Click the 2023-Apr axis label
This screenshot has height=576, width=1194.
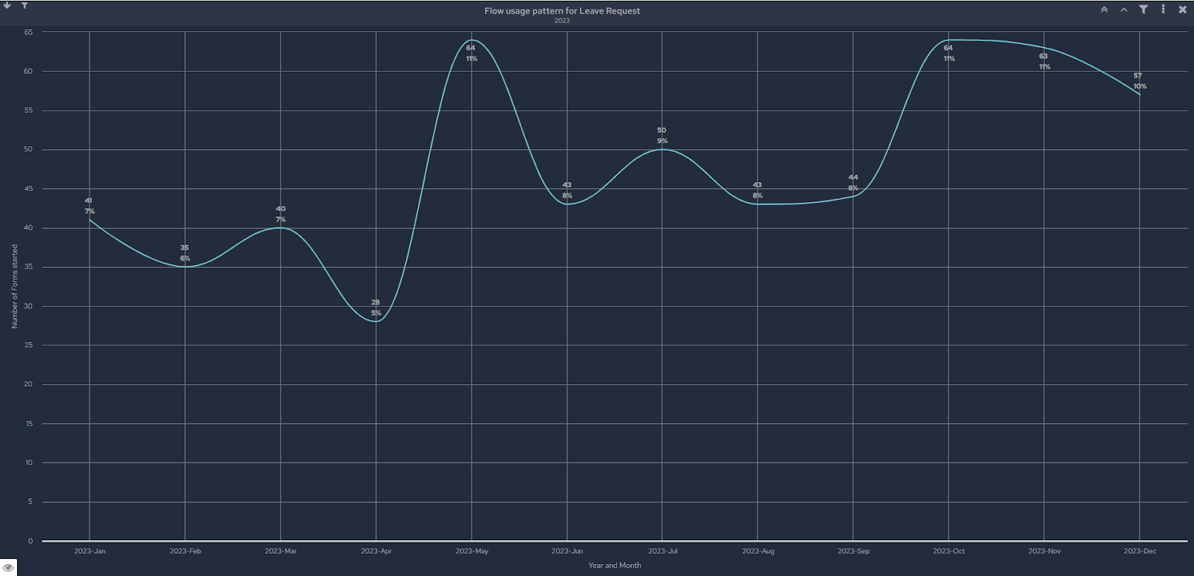click(376, 551)
